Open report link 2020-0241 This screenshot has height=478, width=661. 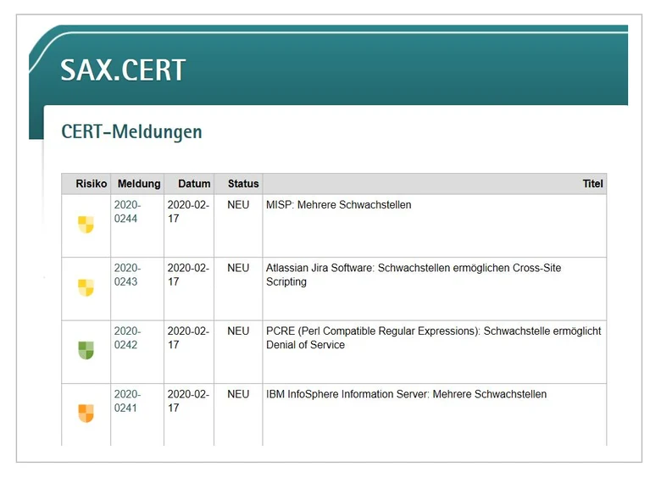pos(127,401)
